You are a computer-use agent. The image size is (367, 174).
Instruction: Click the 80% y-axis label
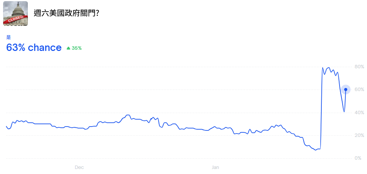pos(359,67)
